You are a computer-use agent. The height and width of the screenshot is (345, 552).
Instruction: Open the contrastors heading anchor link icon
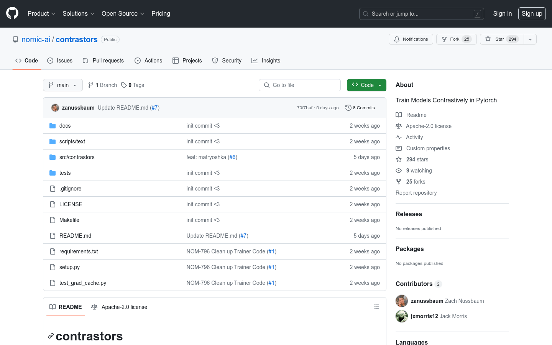51,336
